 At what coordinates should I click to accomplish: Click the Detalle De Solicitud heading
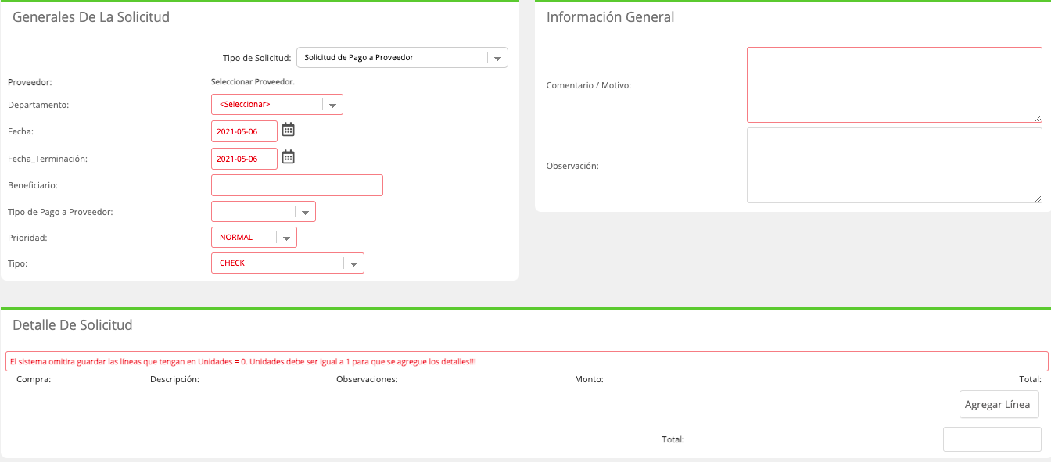[x=73, y=325]
